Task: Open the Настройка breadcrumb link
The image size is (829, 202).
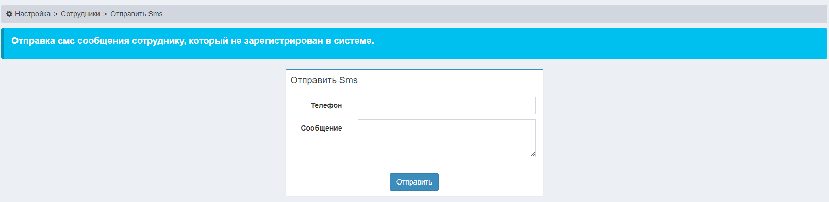Action: tap(32, 14)
